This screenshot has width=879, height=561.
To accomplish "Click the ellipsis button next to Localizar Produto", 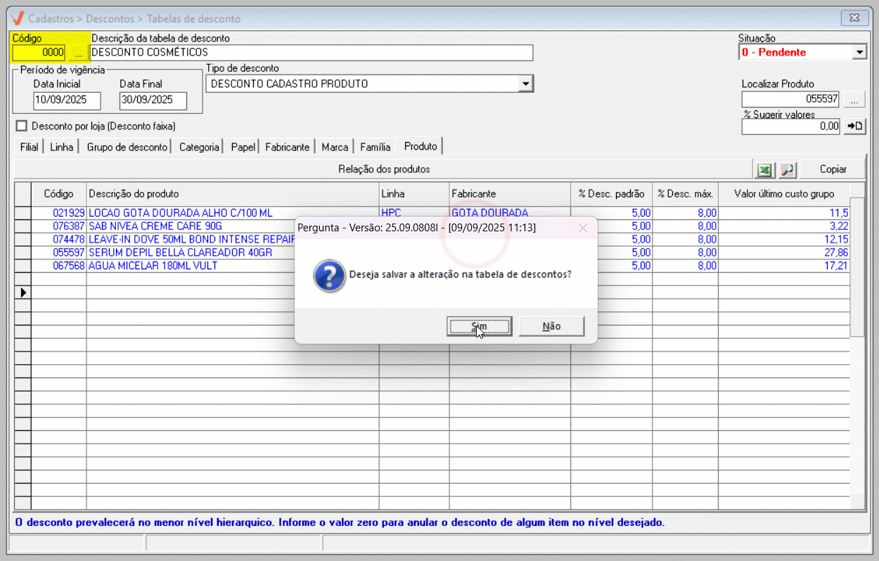I will click(854, 100).
